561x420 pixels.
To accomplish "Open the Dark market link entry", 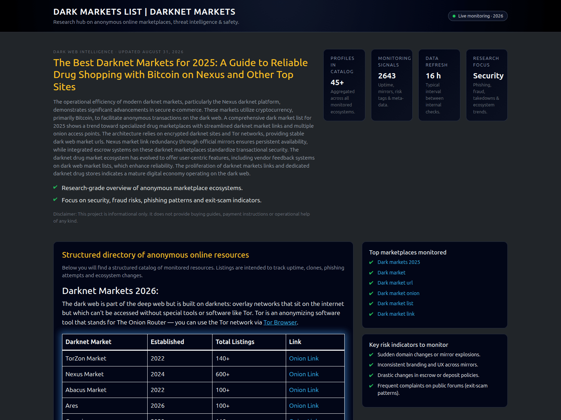I will [396, 314].
